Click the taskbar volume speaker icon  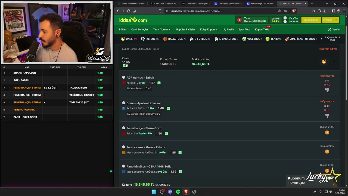(x=331, y=192)
